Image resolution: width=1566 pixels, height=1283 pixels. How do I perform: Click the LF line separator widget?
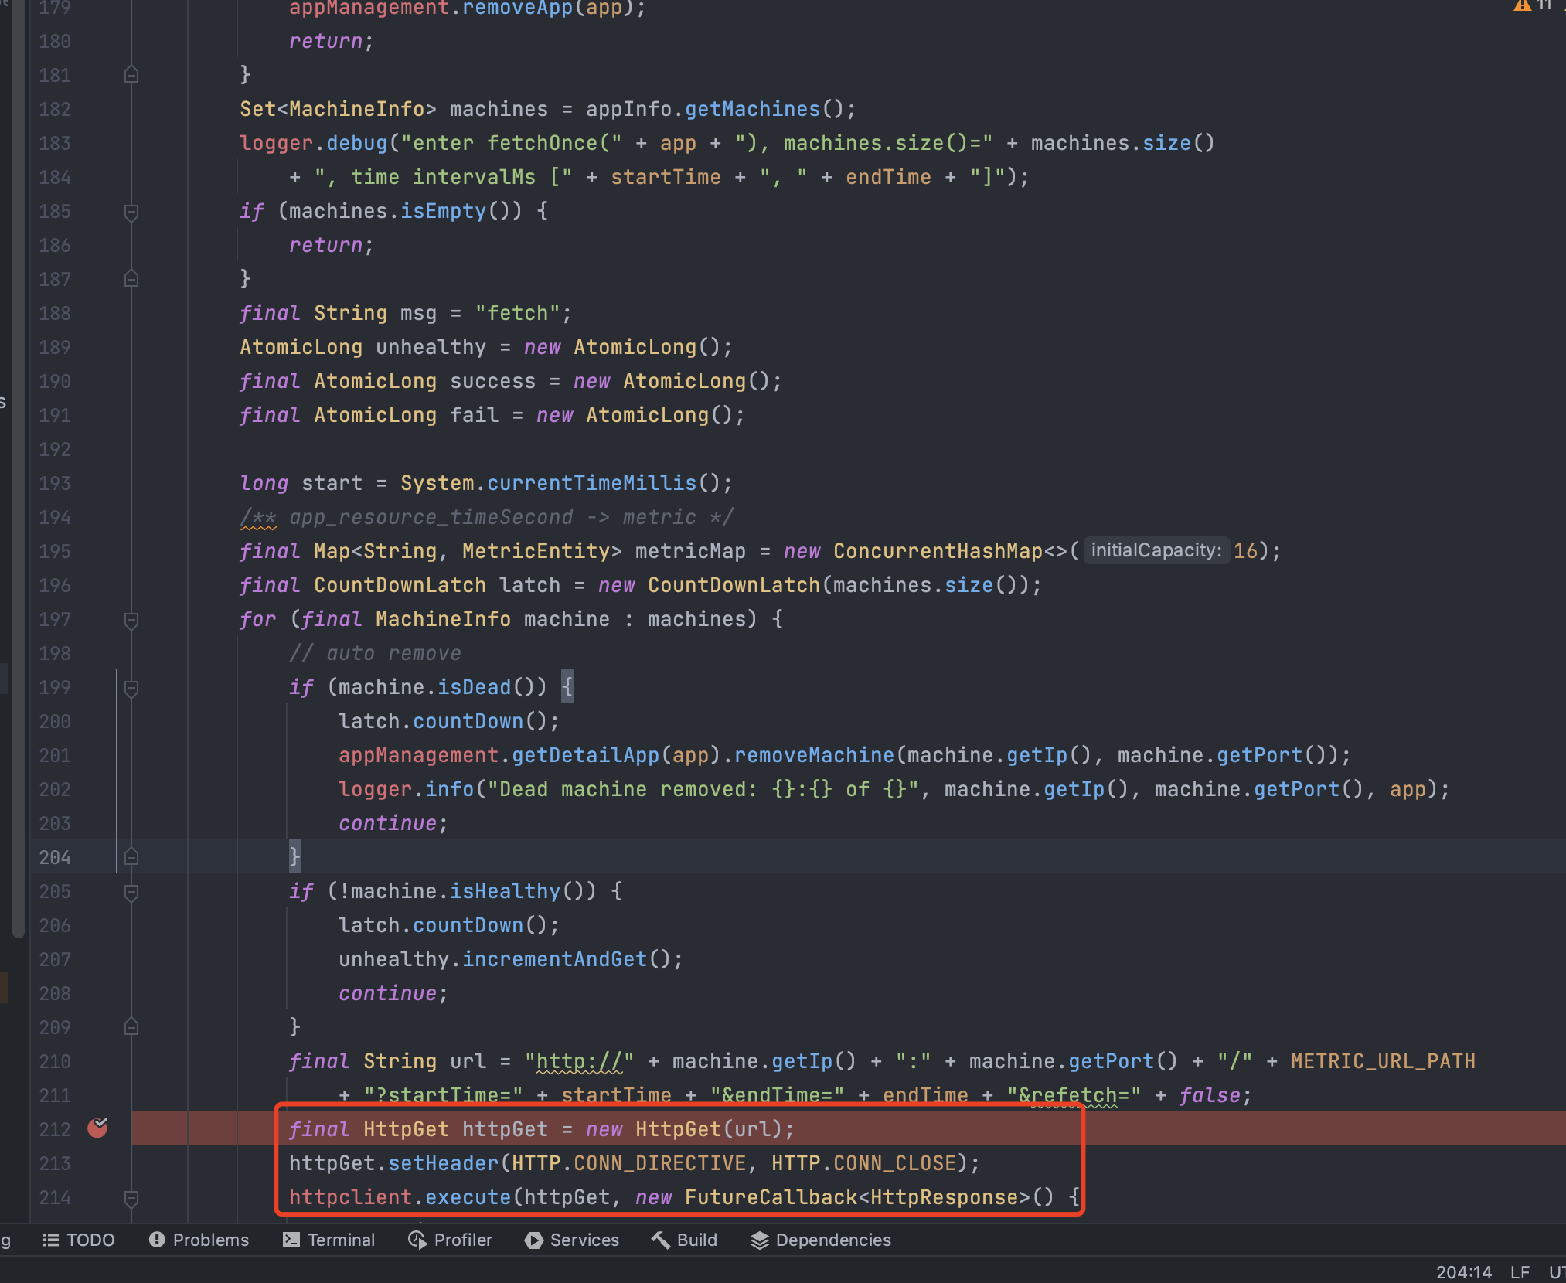1520,1271
